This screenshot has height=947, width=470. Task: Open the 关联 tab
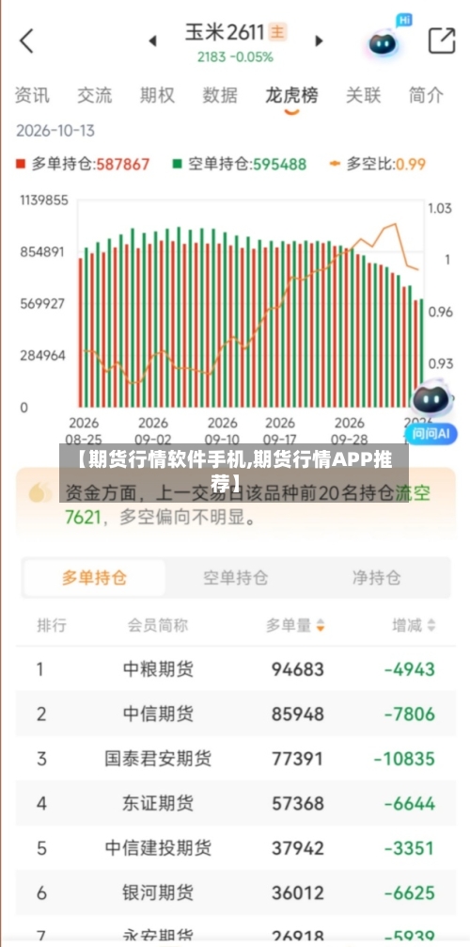tap(363, 95)
